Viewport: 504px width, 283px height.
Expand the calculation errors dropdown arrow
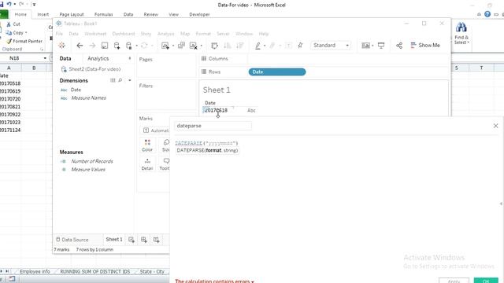pos(253,281)
